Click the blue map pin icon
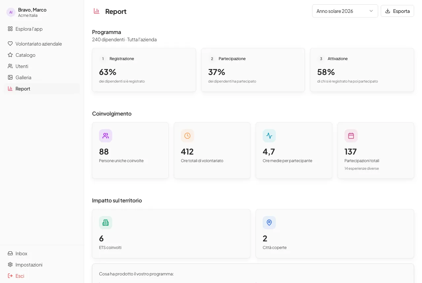Screen dimensions: 422x283 pos(269,223)
